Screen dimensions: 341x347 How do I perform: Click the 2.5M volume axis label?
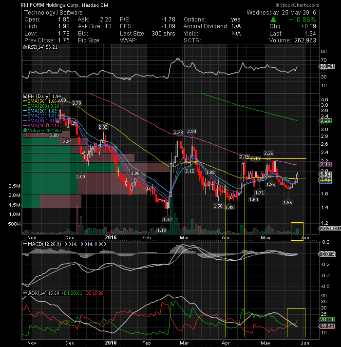point(15,186)
